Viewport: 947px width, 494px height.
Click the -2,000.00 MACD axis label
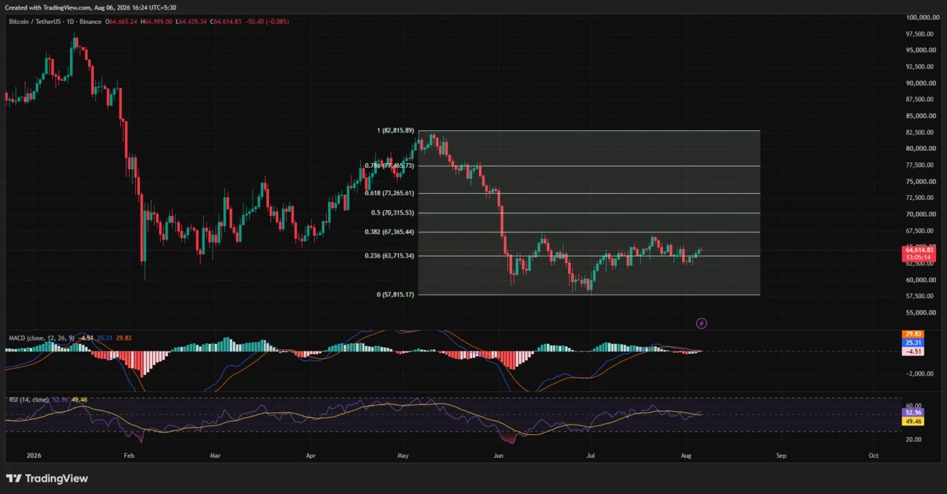point(921,374)
